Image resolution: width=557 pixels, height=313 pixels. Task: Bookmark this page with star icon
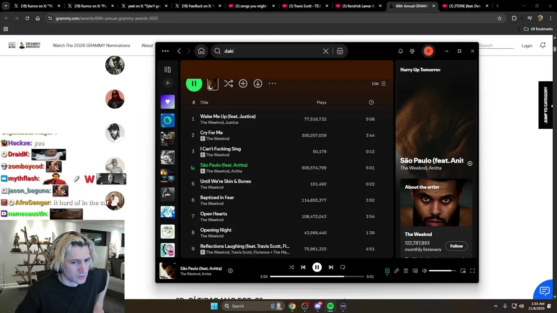tap(500, 18)
